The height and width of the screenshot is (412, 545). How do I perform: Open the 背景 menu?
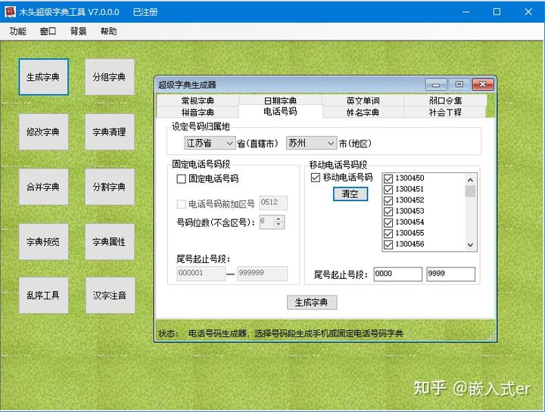pyautogui.click(x=78, y=31)
